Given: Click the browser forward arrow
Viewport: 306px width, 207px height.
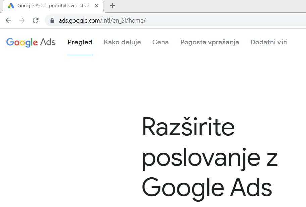Looking at the screenshot, I should click(x=22, y=20).
